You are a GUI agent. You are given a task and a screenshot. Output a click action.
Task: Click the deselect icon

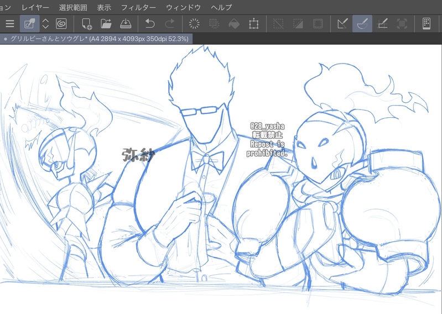278,24
